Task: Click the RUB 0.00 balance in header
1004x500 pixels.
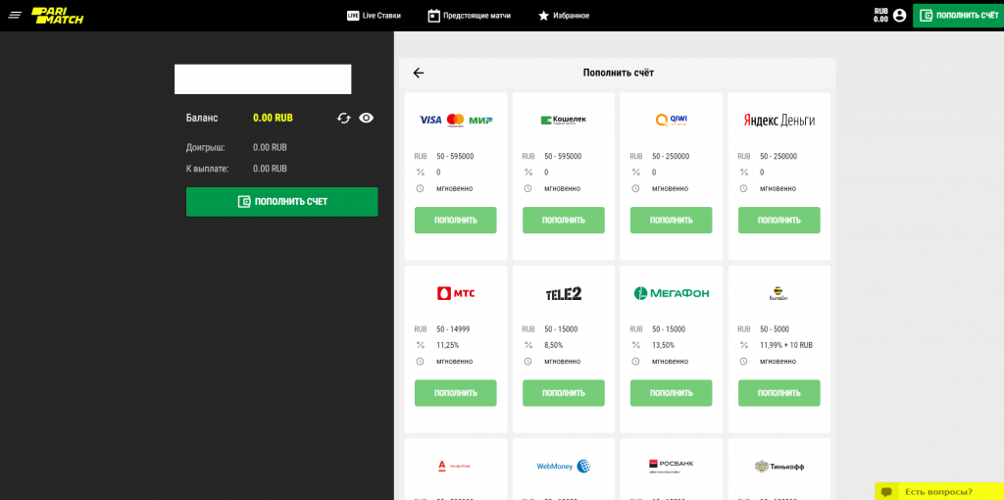Action: [x=880, y=16]
